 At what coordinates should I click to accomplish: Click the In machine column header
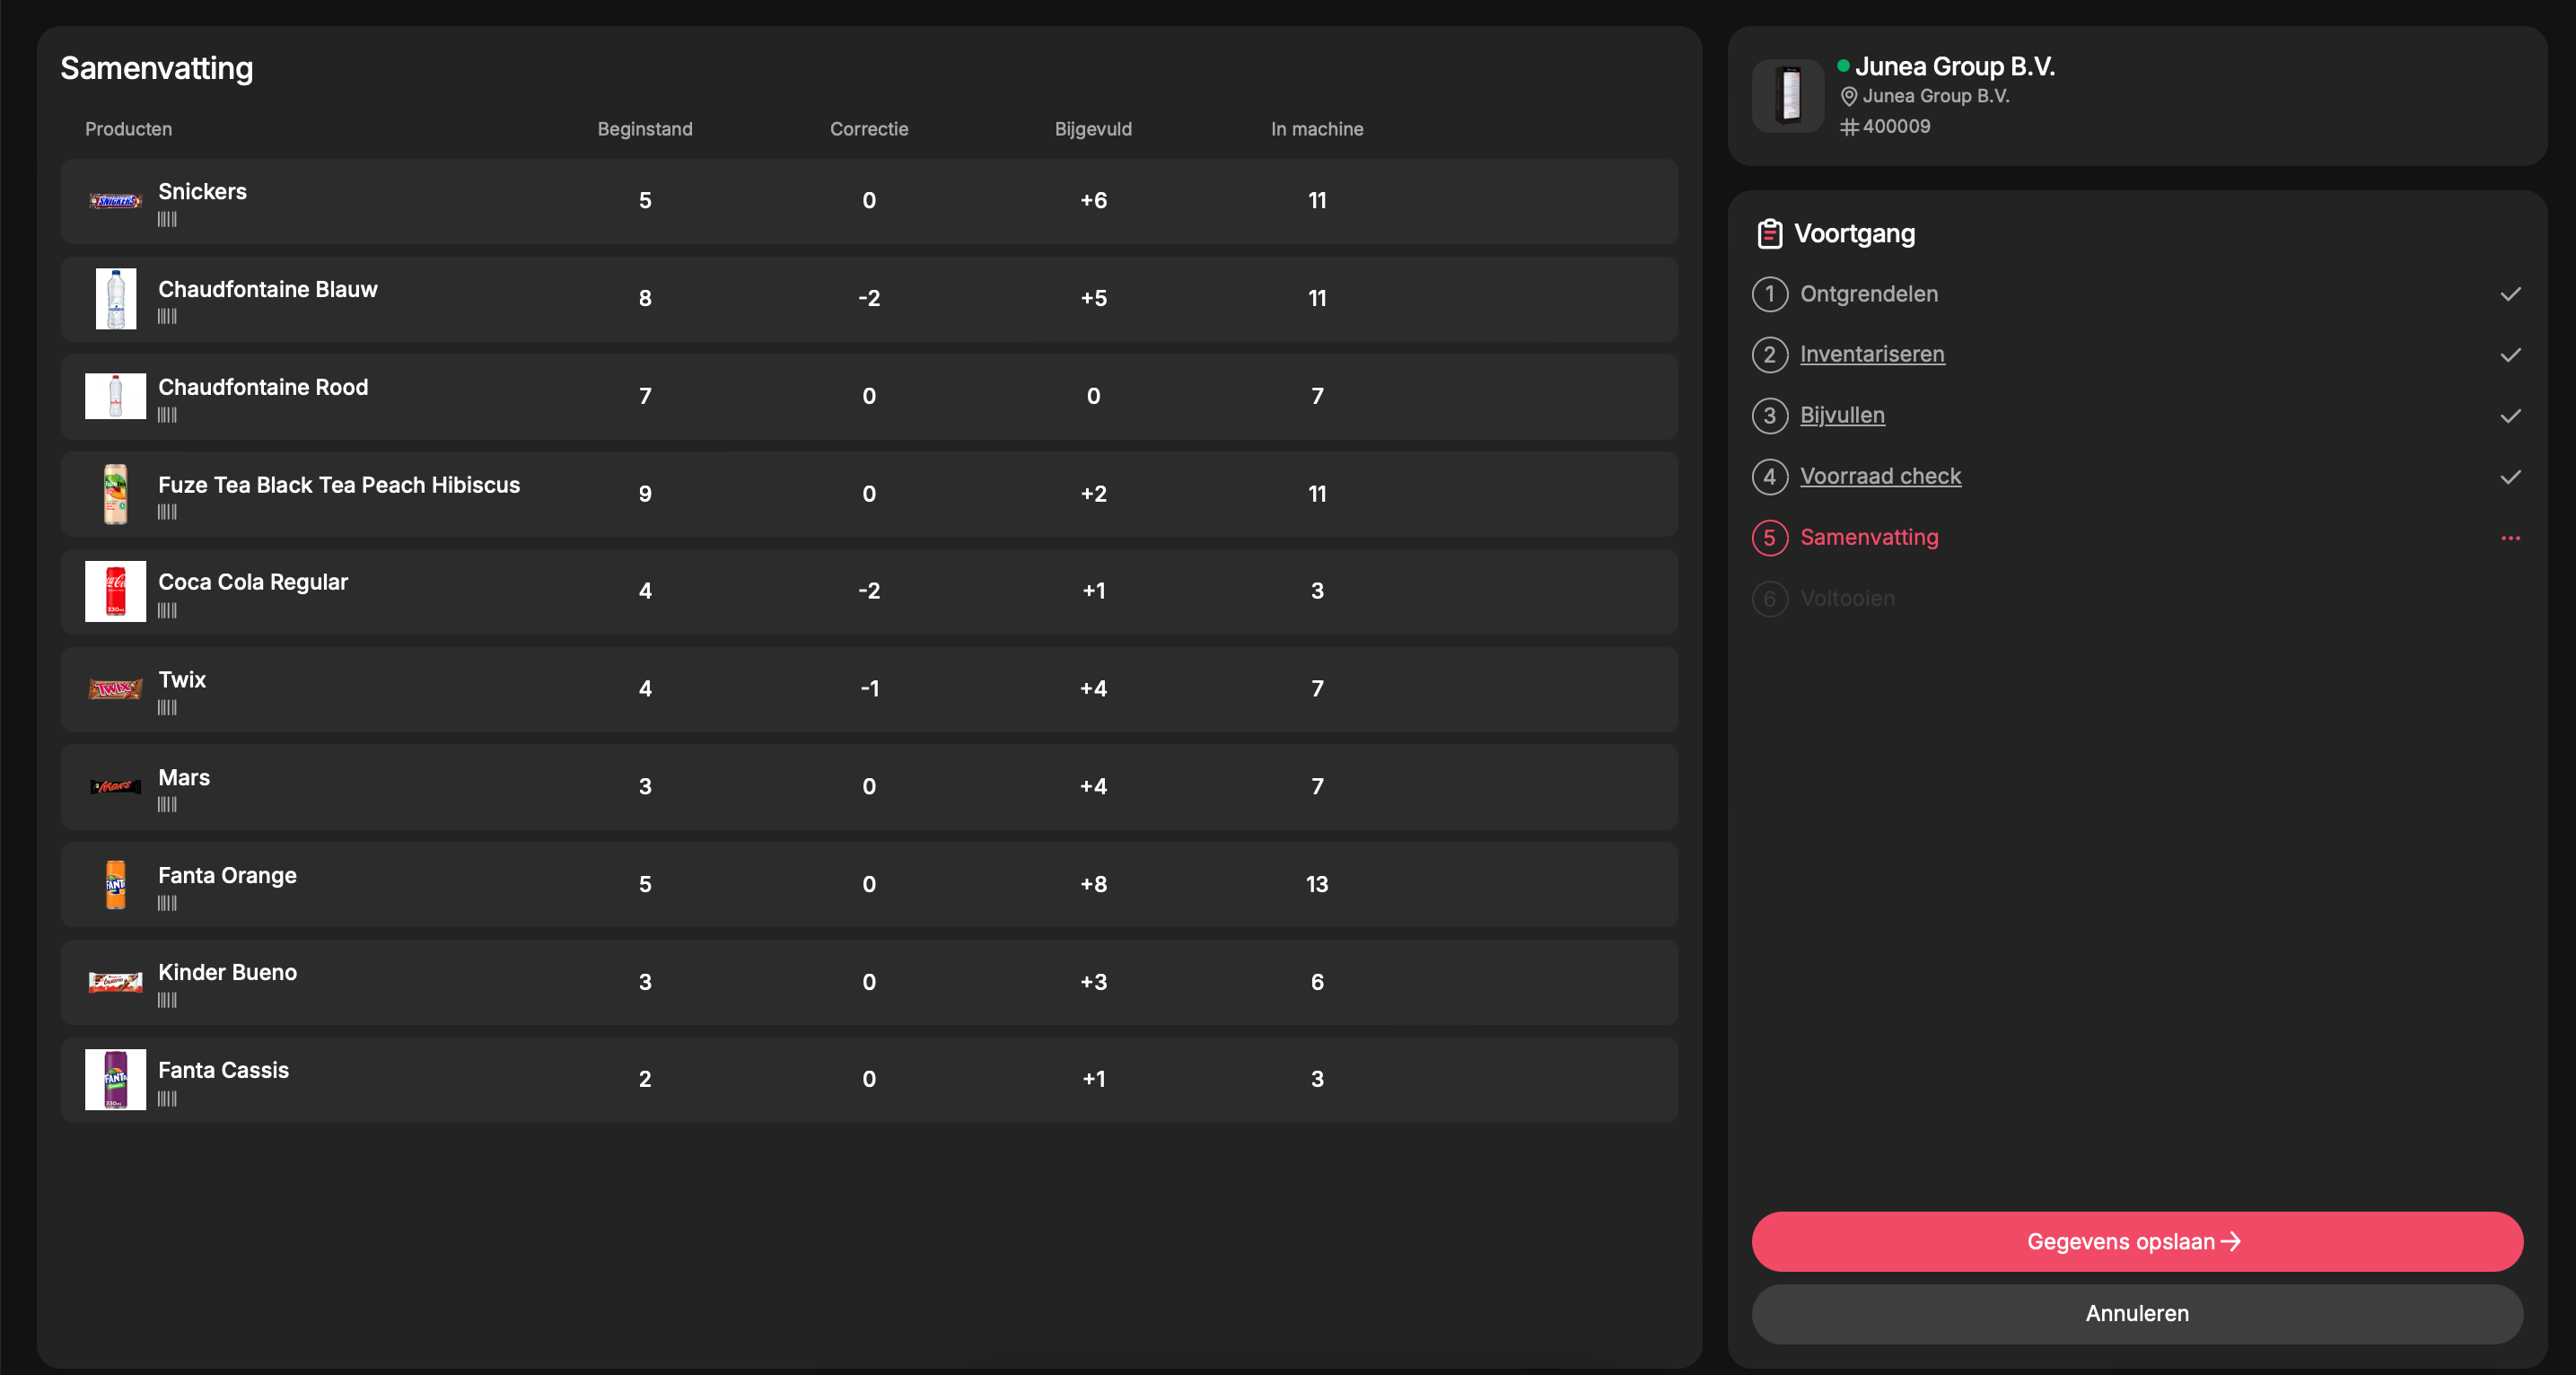tap(1317, 129)
